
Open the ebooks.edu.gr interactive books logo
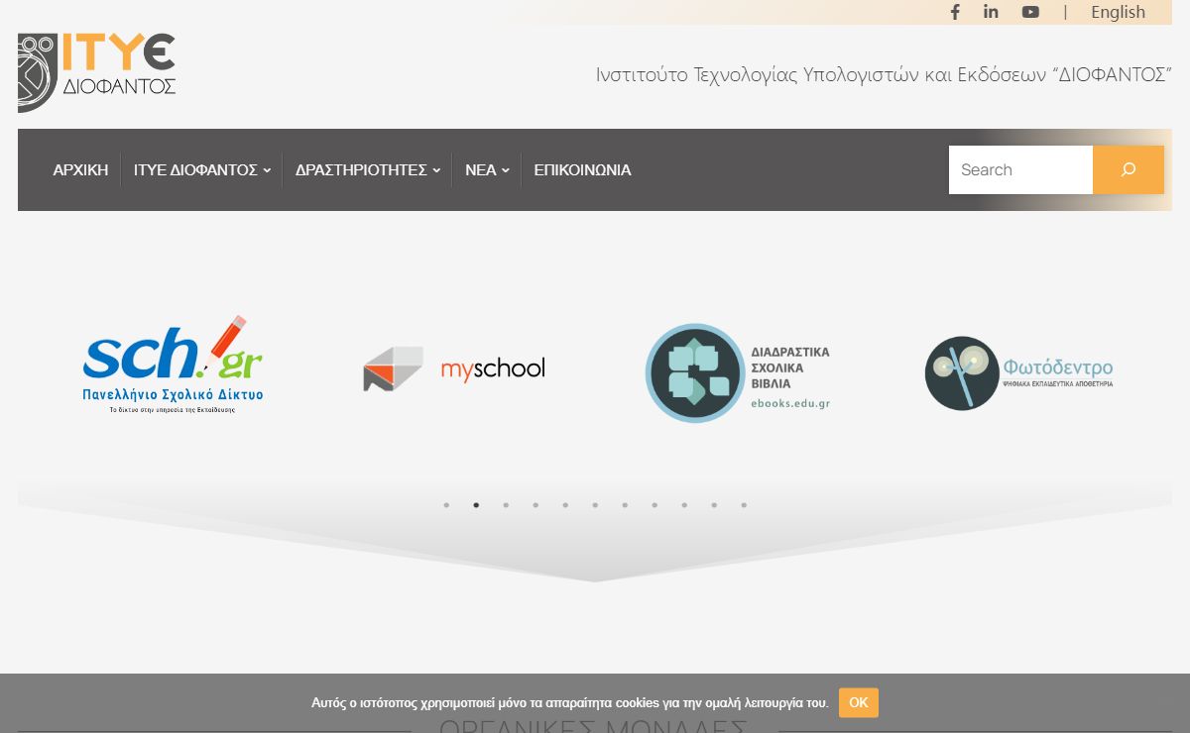click(x=737, y=373)
